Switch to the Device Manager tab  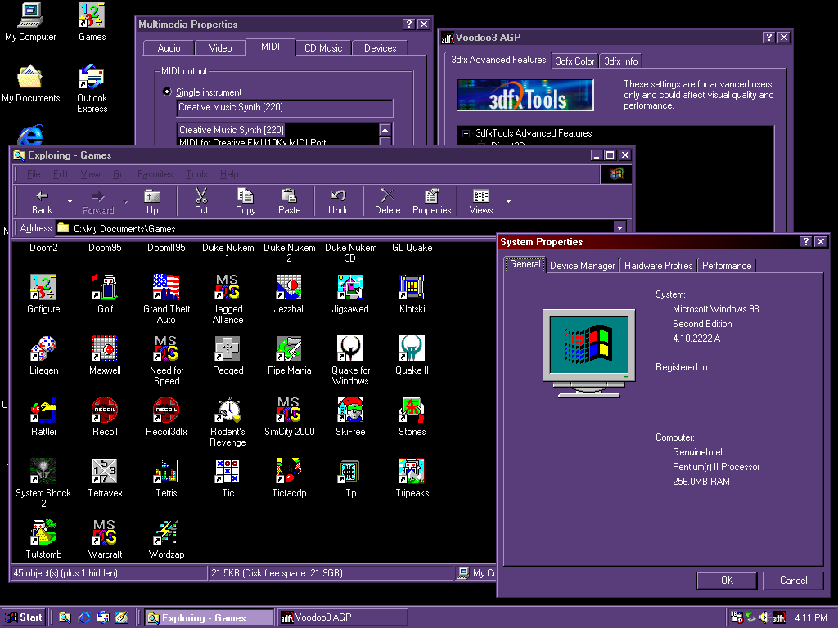click(x=582, y=266)
